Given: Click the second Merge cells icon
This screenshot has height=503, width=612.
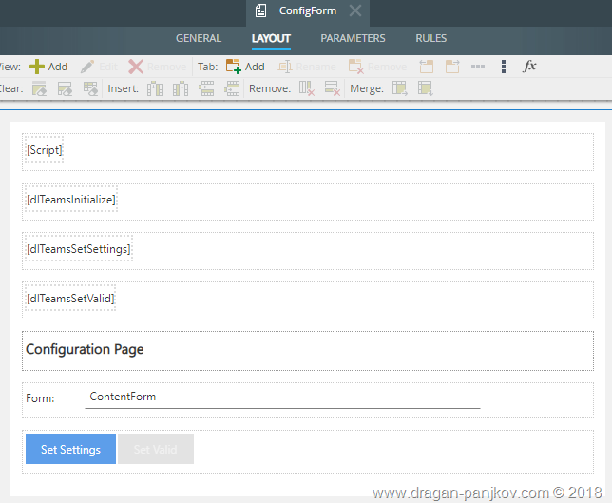Looking at the screenshot, I should pos(425,89).
